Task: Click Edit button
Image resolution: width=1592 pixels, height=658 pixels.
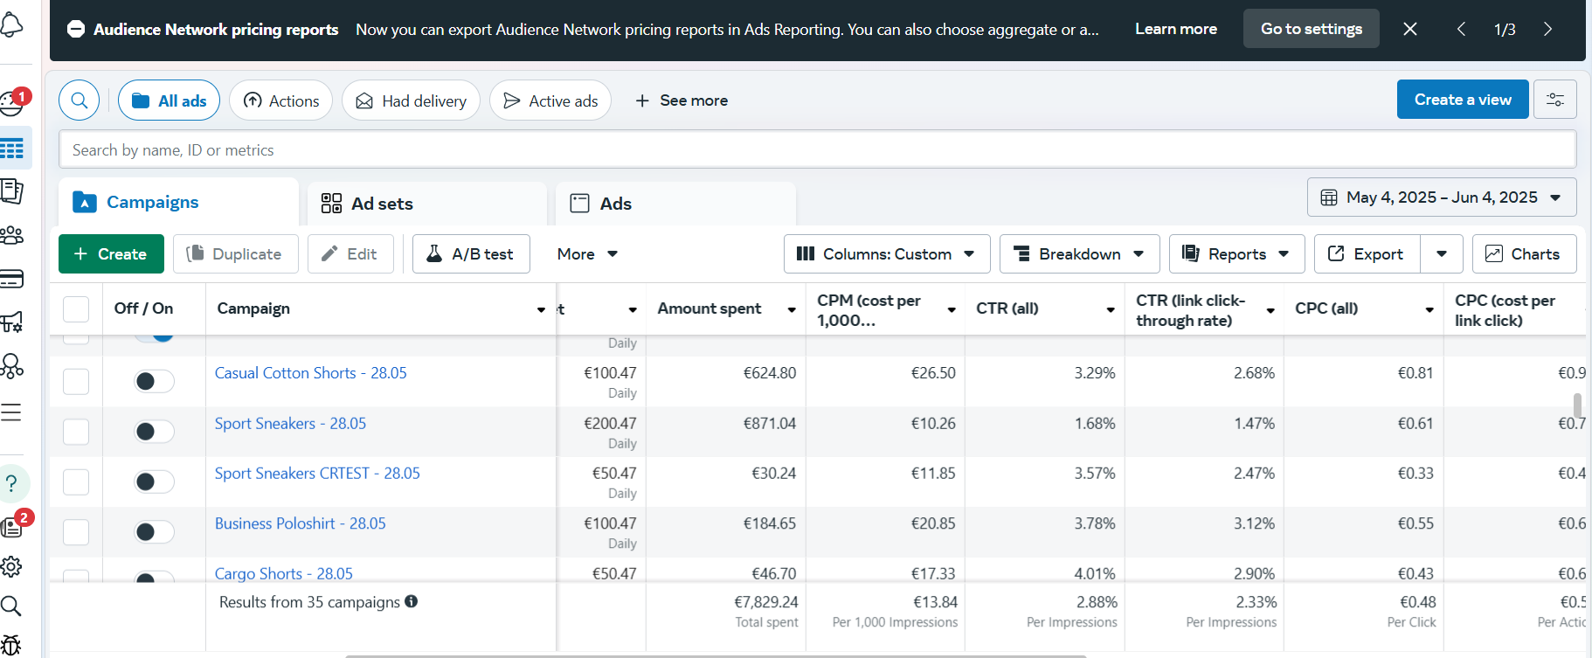Action: (350, 254)
